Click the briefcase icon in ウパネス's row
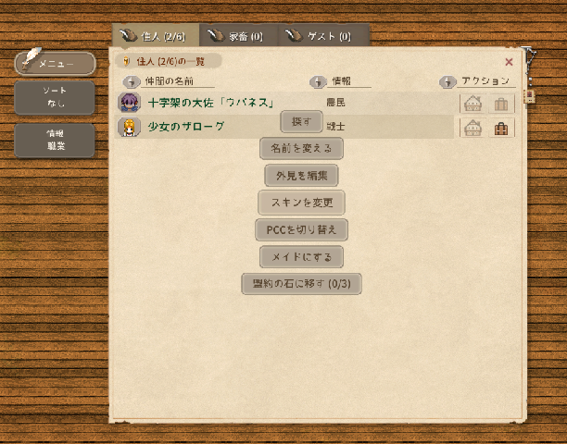The height and width of the screenshot is (444, 567). click(x=501, y=104)
